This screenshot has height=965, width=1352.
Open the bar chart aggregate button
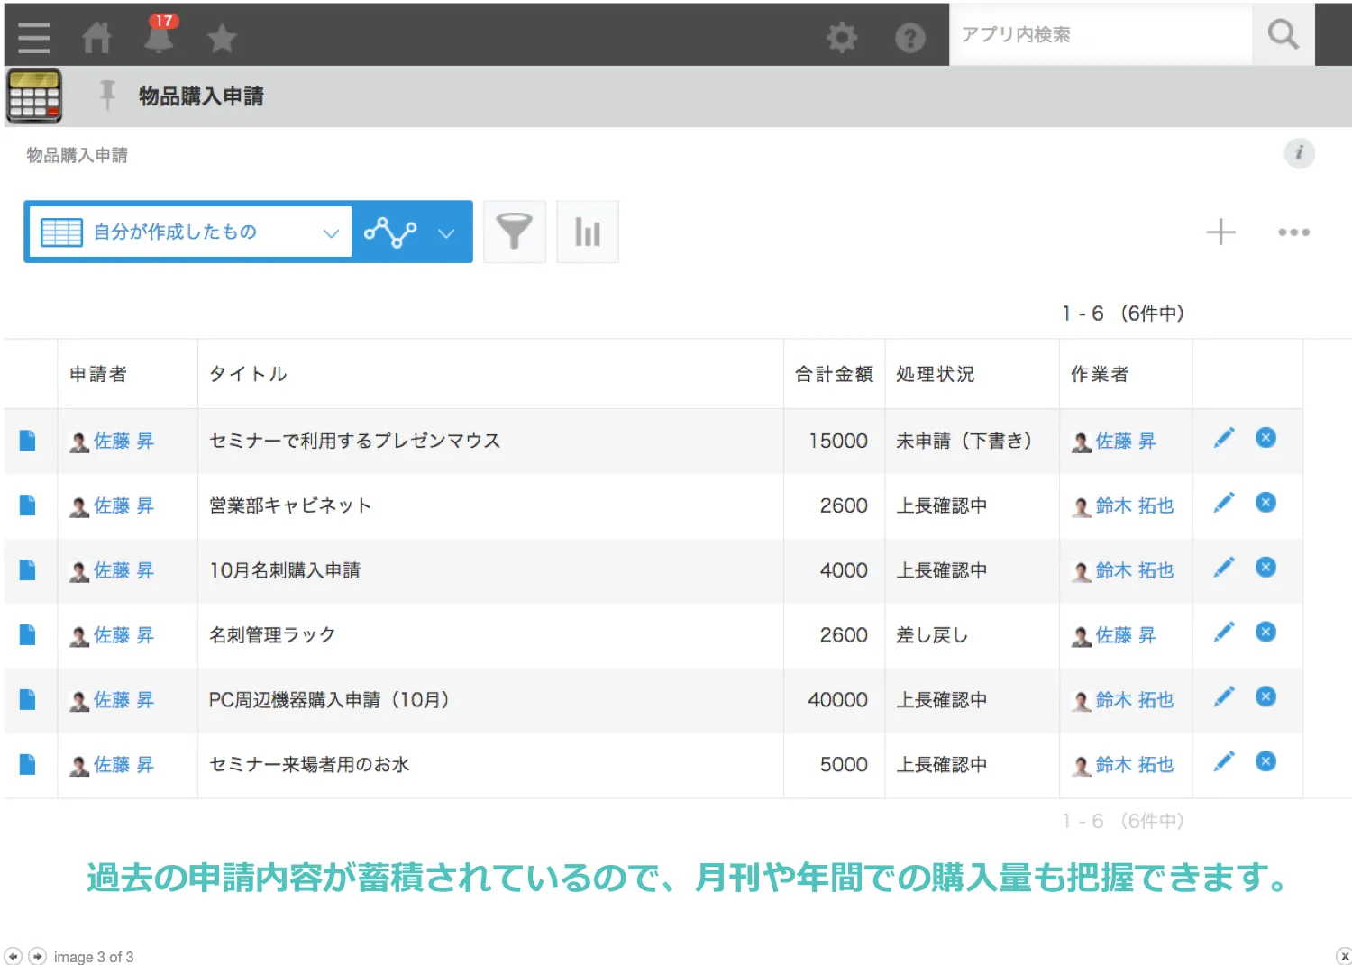[x=588, y=232]
